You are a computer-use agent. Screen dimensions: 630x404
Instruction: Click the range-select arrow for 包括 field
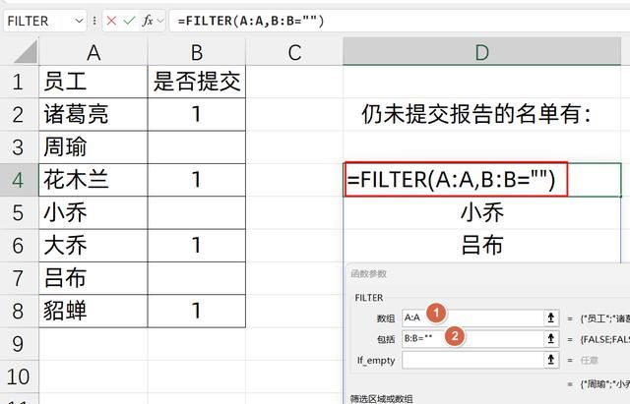coord(551,339)
